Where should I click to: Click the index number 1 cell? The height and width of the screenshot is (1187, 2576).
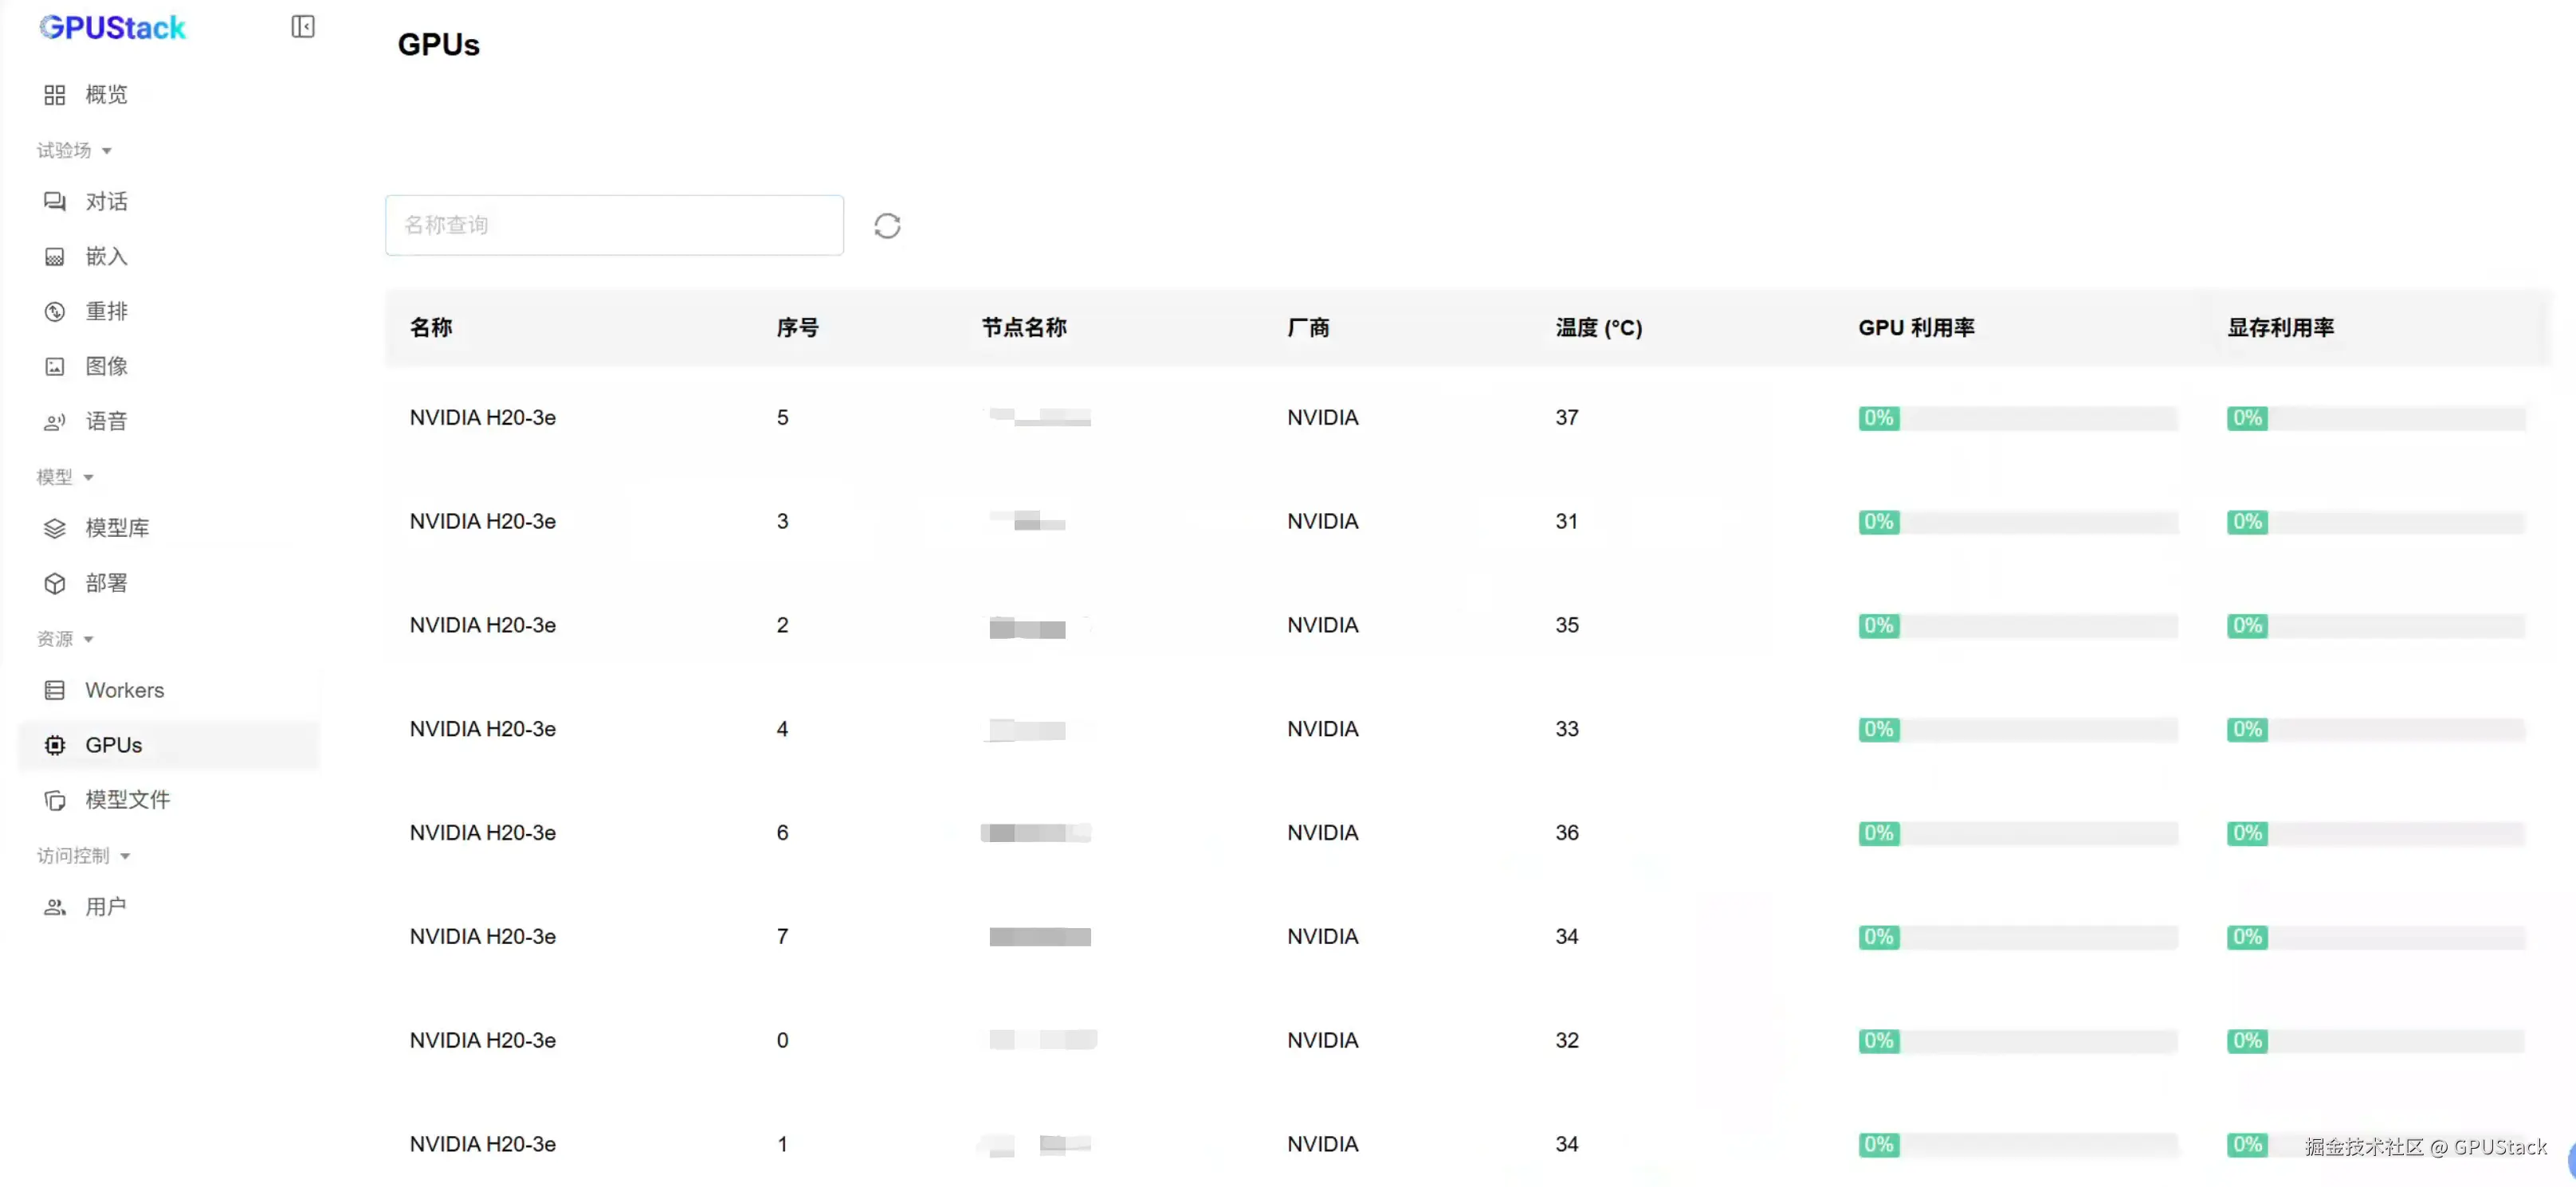pyautogui.click(x=783, y=1145)
